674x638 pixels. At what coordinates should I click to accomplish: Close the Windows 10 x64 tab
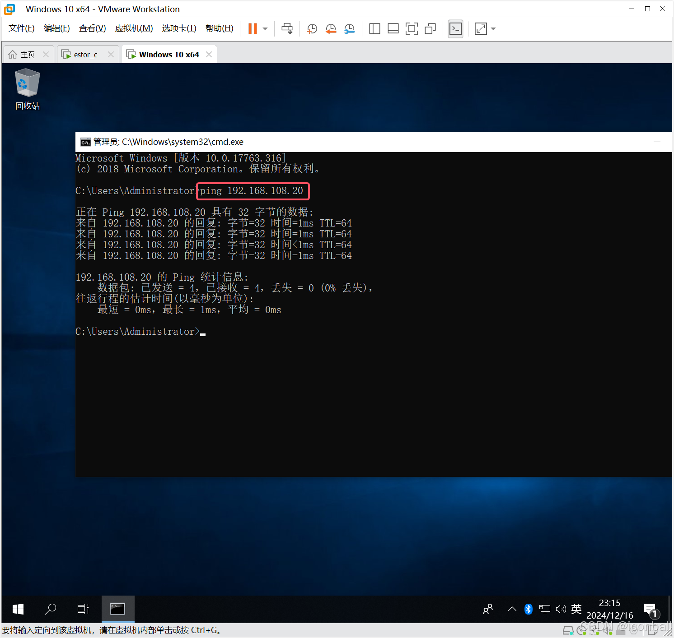pos(209,55)
